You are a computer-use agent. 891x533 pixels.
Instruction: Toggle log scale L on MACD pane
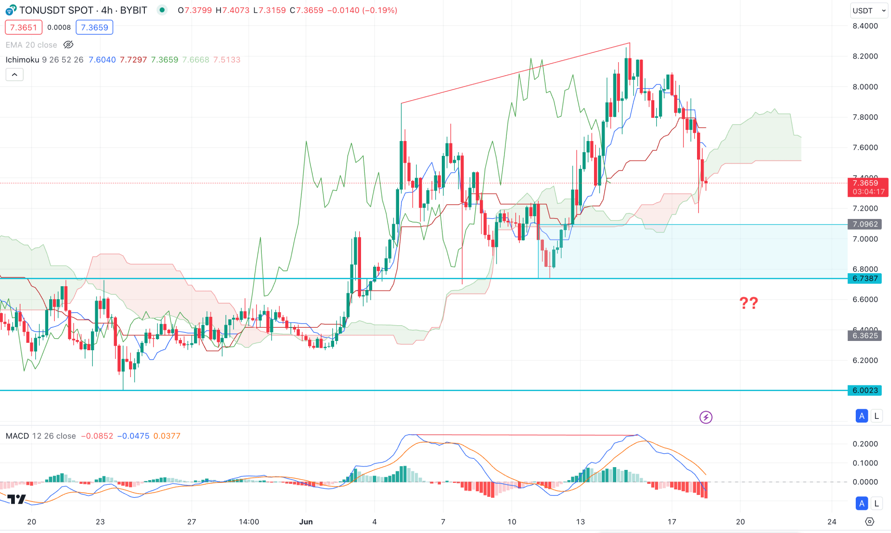pyautogui.click(x=876, y=503)
